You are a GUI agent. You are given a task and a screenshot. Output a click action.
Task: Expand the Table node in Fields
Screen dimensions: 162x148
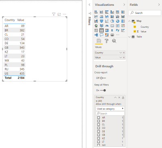(129, 37)
